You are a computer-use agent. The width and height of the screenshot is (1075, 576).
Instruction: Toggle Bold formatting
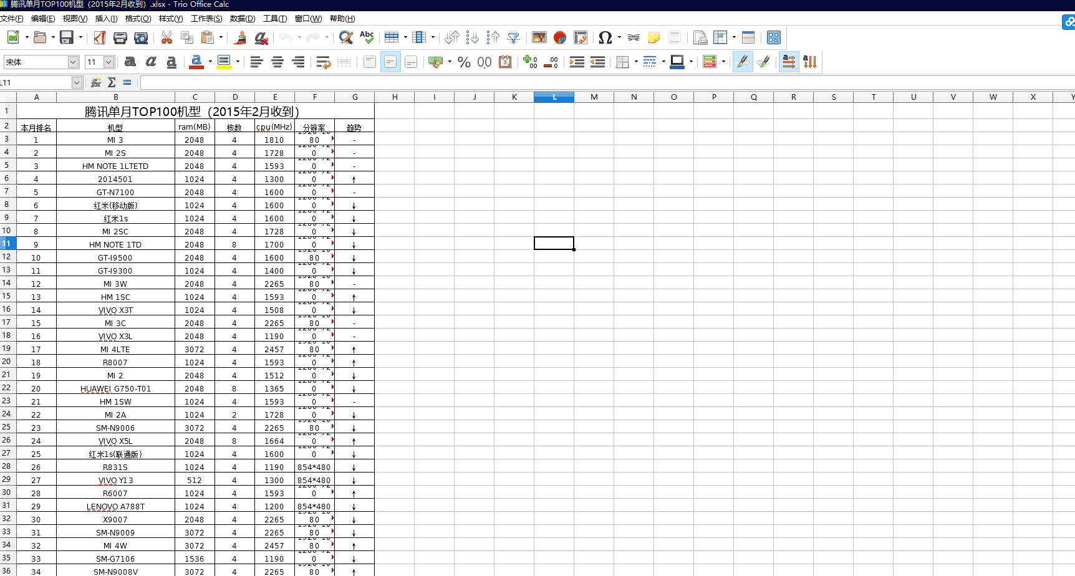click(130, 62)
